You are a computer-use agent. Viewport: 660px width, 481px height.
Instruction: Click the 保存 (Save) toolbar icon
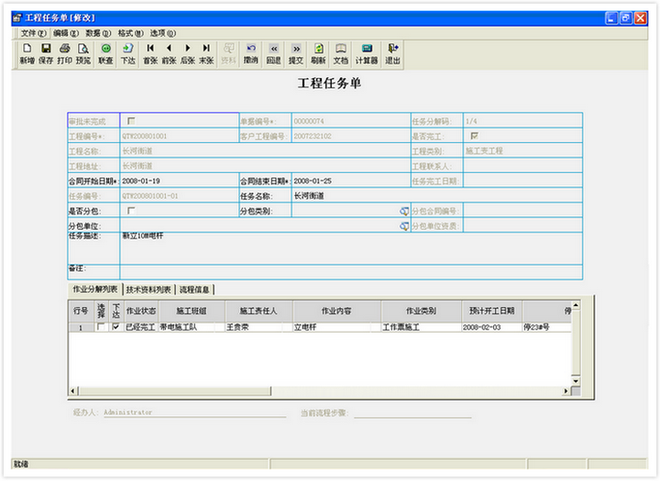[x=46, y=54]
